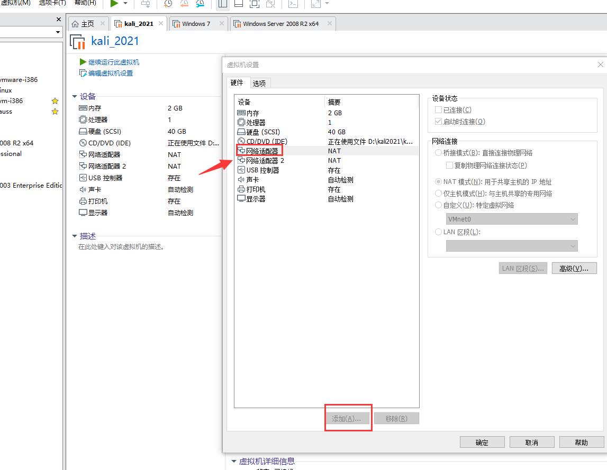Toggle the thumbnail bar view icon

[x=239, y=4]
